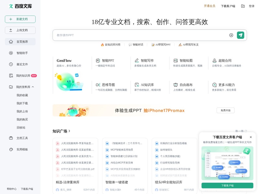Click green 下载客户端 button in popup
The height and width of the screenshot is (194, 259).
point(227,185)
